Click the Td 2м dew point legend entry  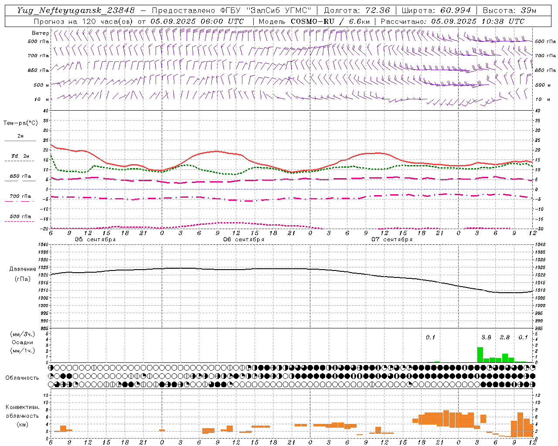[20, 156]
